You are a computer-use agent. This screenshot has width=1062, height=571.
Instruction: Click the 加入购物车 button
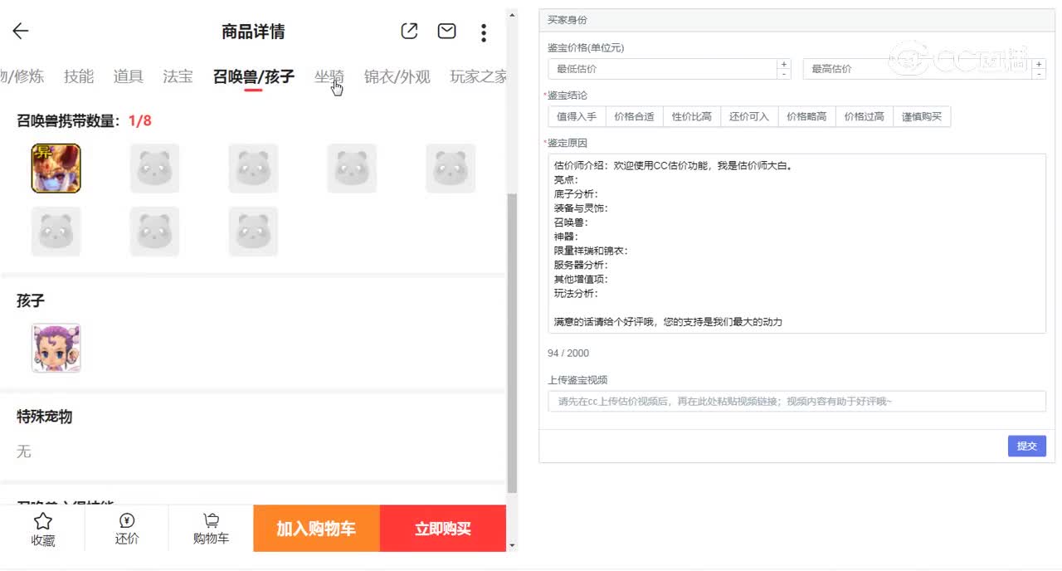click(316, 529)
